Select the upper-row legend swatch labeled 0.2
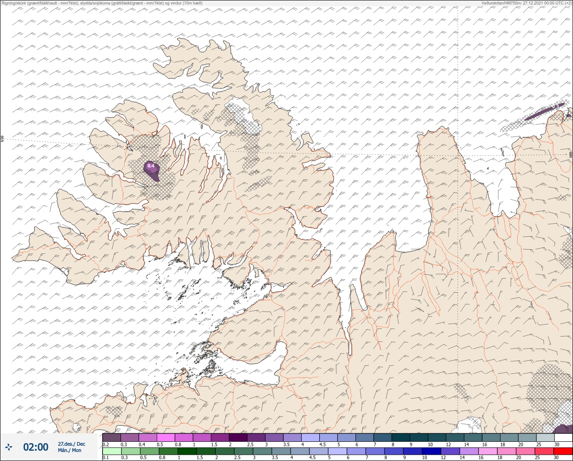Viewport: 573px width, 461px height. pyautogui.click(x=111, y=437)
